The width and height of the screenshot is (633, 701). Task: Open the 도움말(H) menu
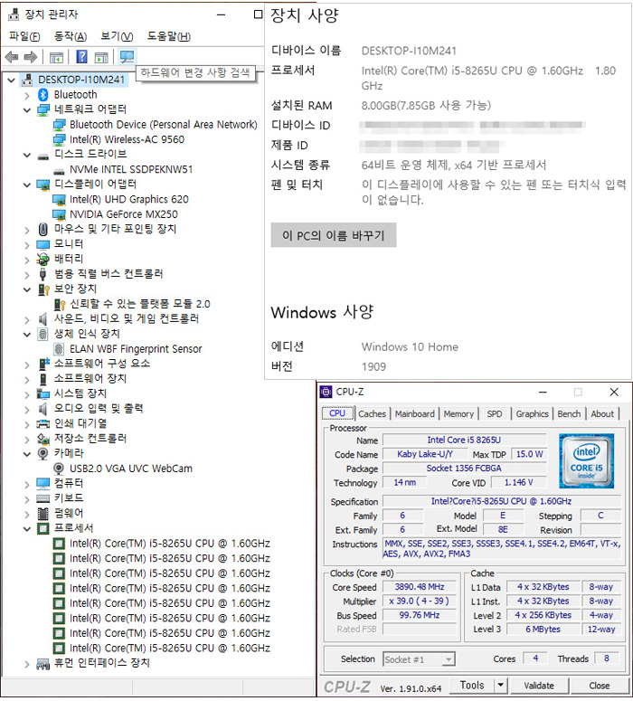[168, 36]
